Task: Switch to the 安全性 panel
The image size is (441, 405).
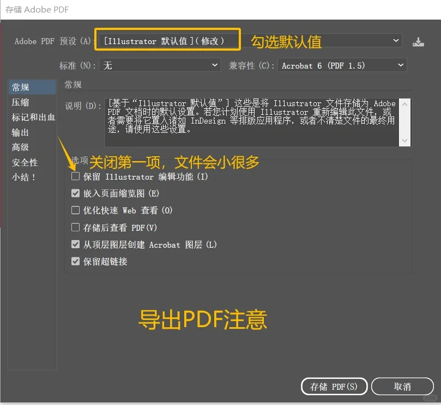Action: point(25,163)
